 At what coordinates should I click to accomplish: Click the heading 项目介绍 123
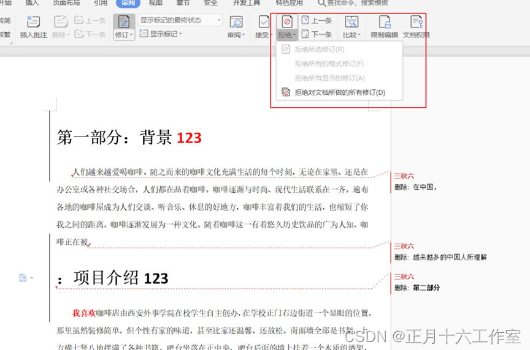click(121, 278)
